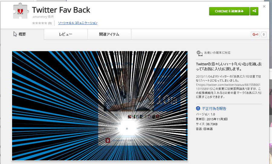Click the Twitter Fav Back title

point(61,10)
